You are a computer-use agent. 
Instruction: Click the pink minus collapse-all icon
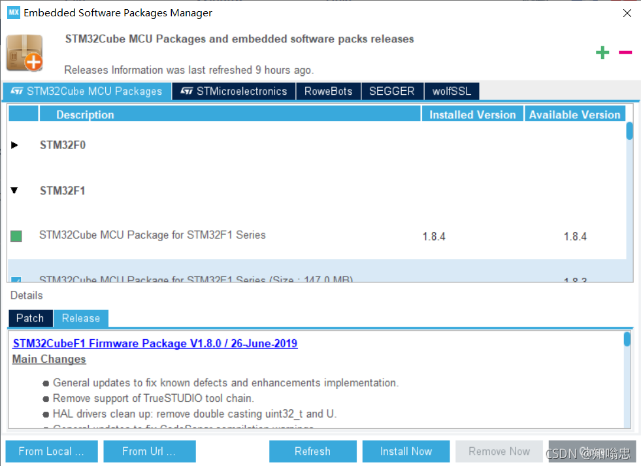pyautogui.click(x=625, y=52)
